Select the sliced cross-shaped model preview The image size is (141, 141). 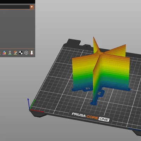[x=101, y=71]
